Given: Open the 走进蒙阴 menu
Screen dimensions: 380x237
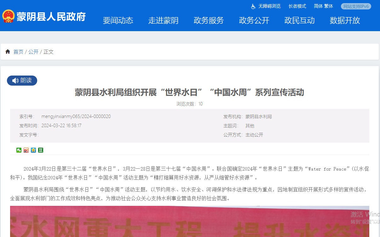Looking at the screenshot, I should [164, 20].
